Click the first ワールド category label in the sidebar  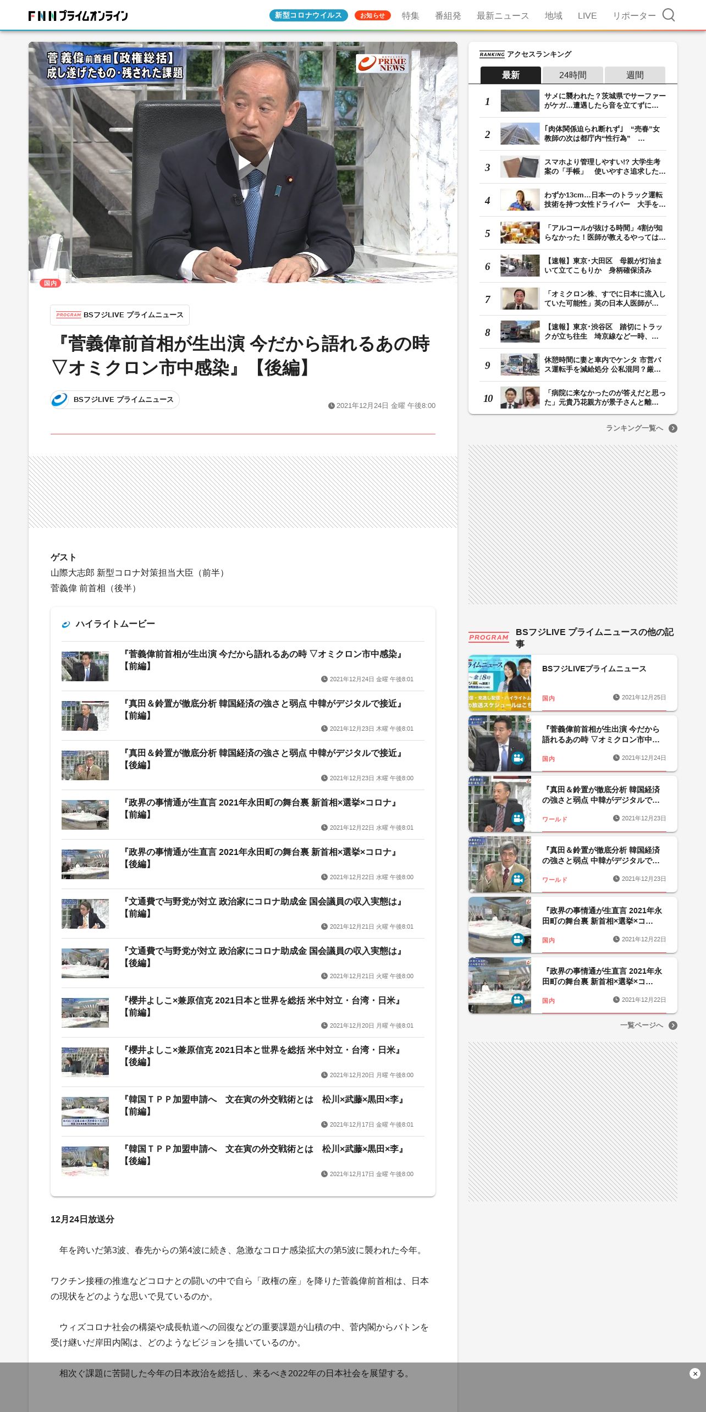coord(554,819)
